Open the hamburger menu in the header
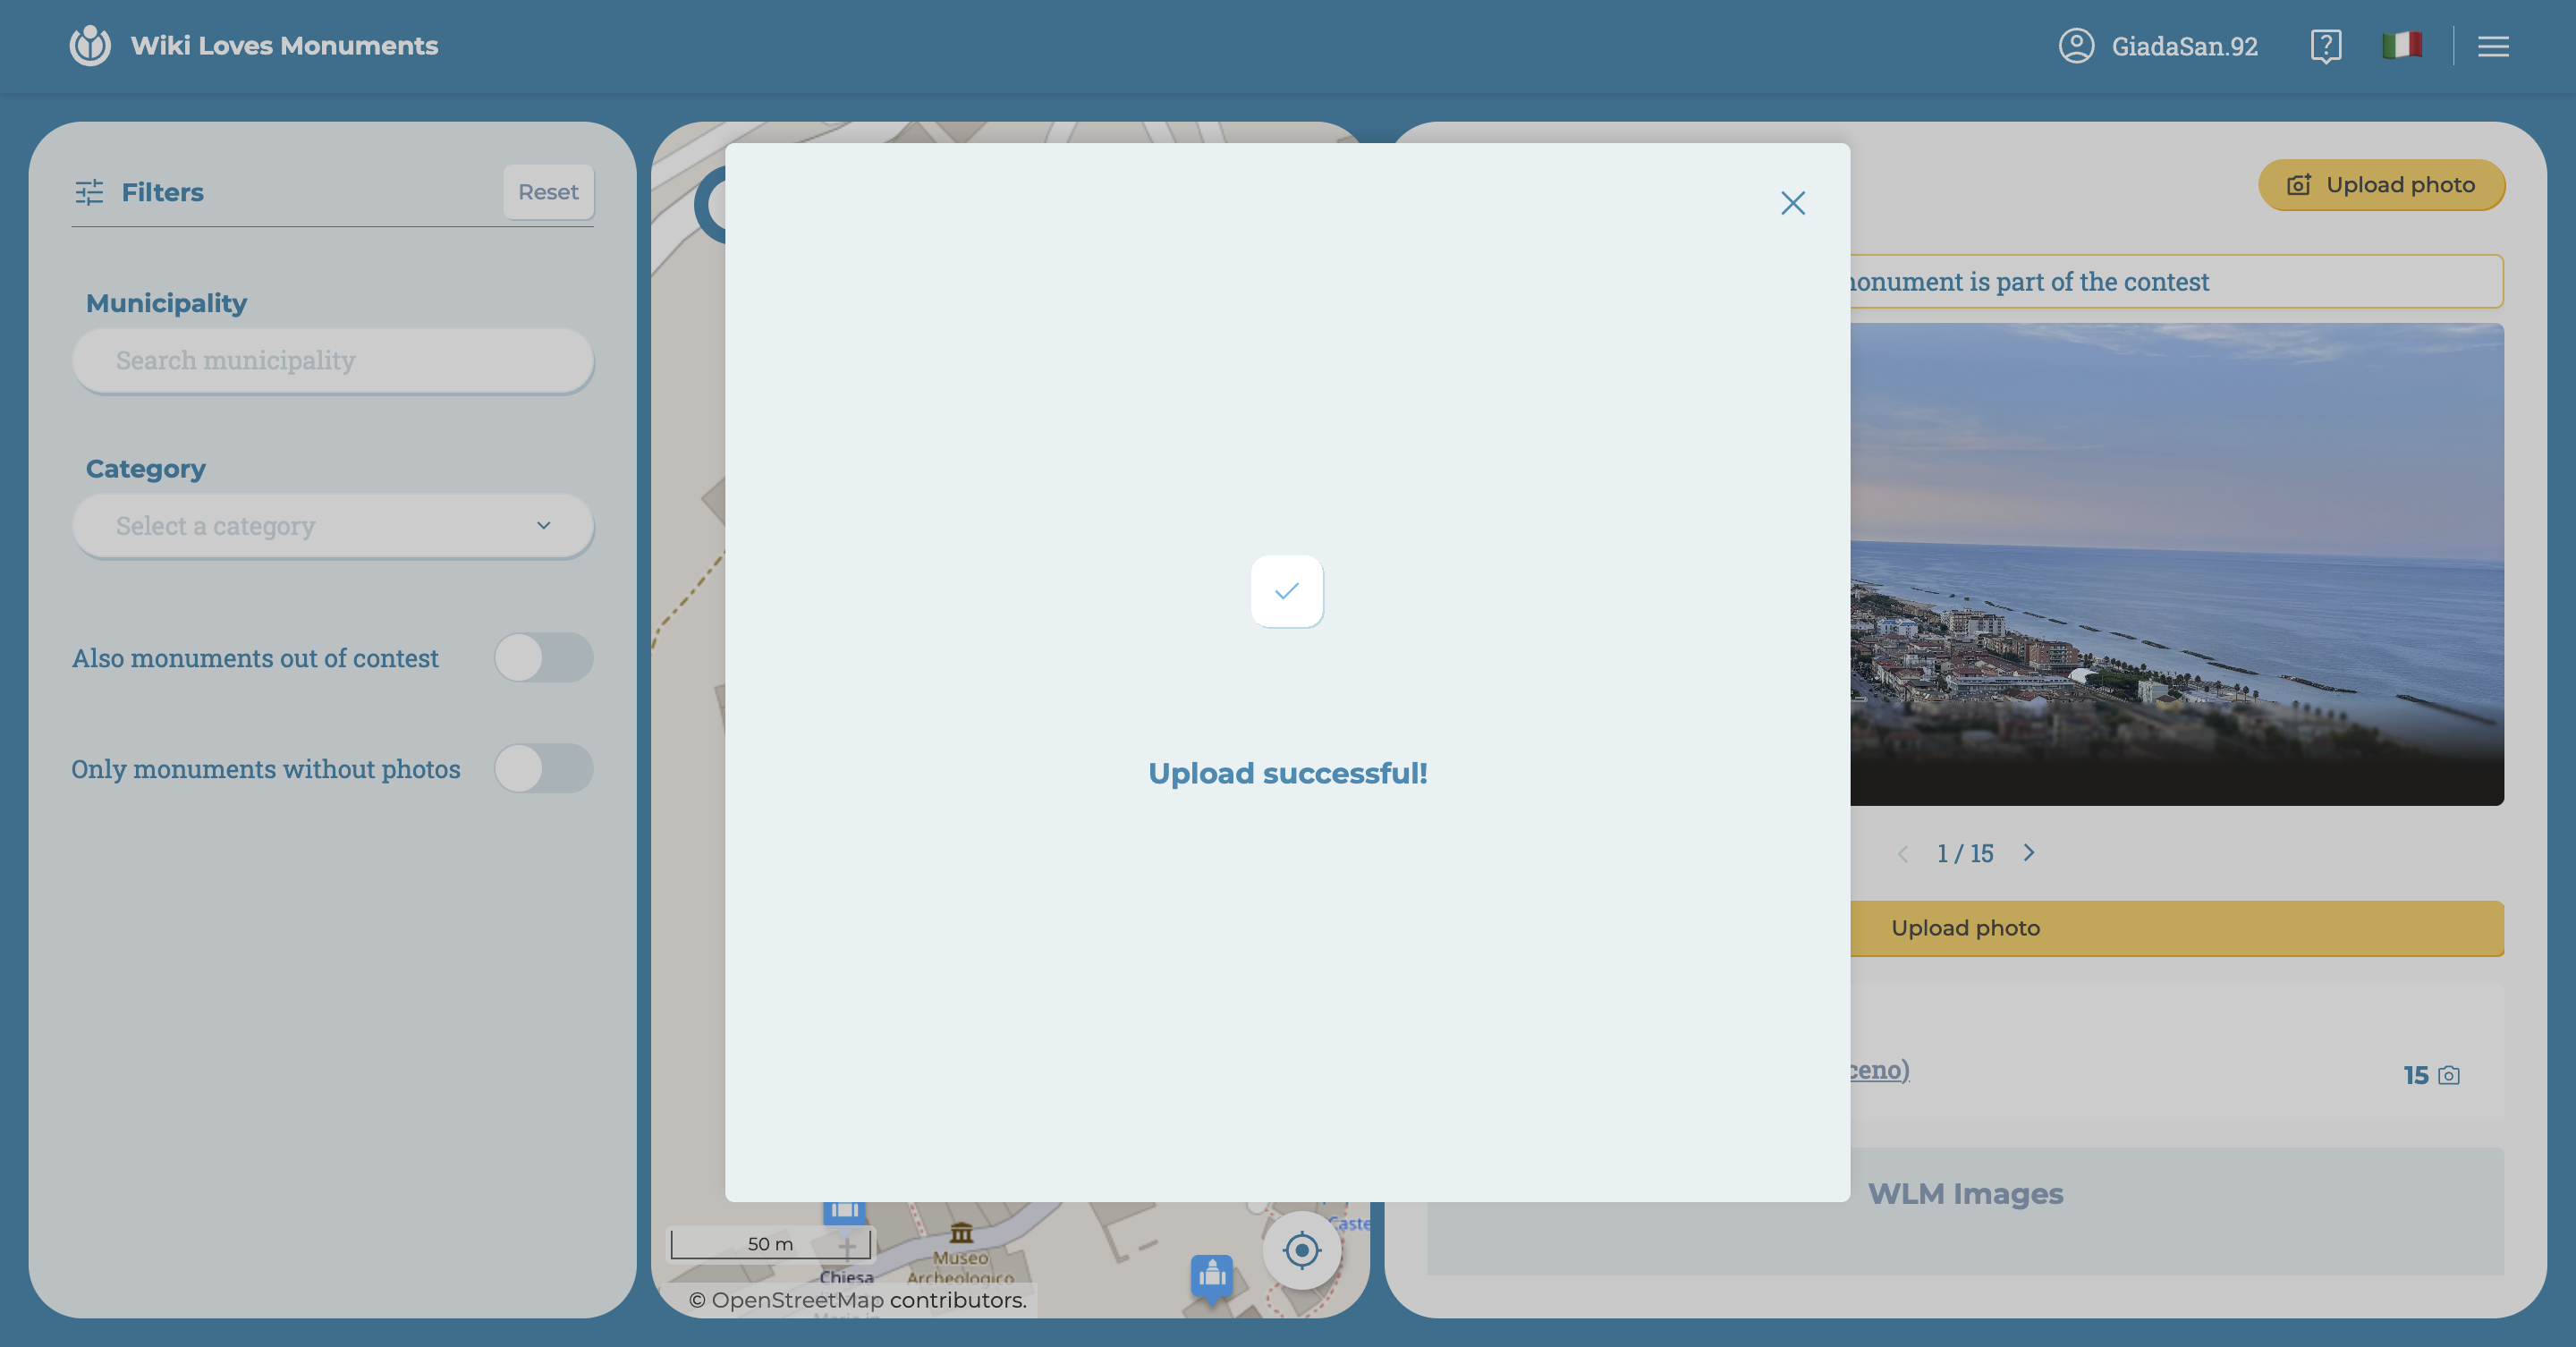The width and height of the screenshot is (2576, 1347). pos(2493,46)
